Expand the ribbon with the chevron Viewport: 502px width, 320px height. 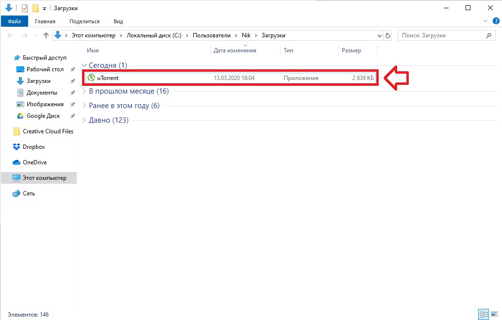[485, 21]
